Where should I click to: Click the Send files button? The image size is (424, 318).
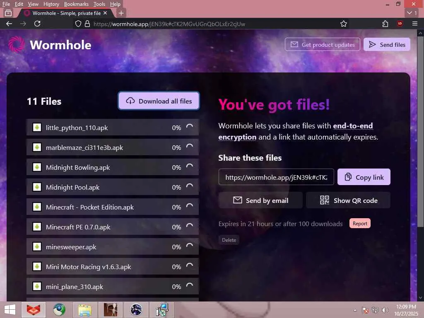point(387,45)
